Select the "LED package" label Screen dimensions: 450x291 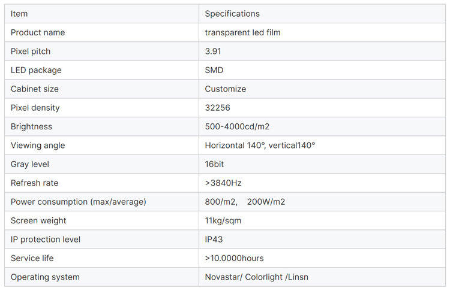(x=36, y=70)
